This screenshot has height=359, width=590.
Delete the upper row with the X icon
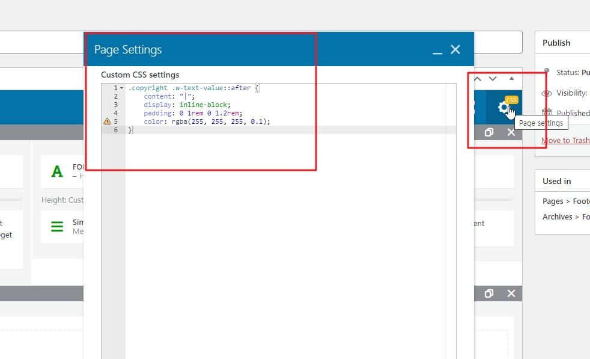pos(511,132)
